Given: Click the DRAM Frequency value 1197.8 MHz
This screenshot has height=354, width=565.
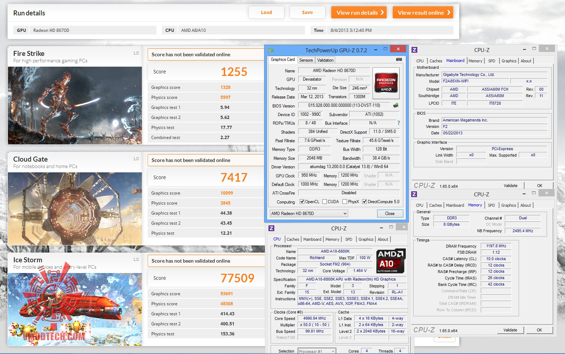Looking at the screenshot, I should pos(496,246).
